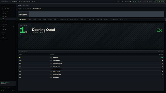This screenshot has height=93, width=166.
Task: Open the High Jump results tab
Action: (92, 20)
